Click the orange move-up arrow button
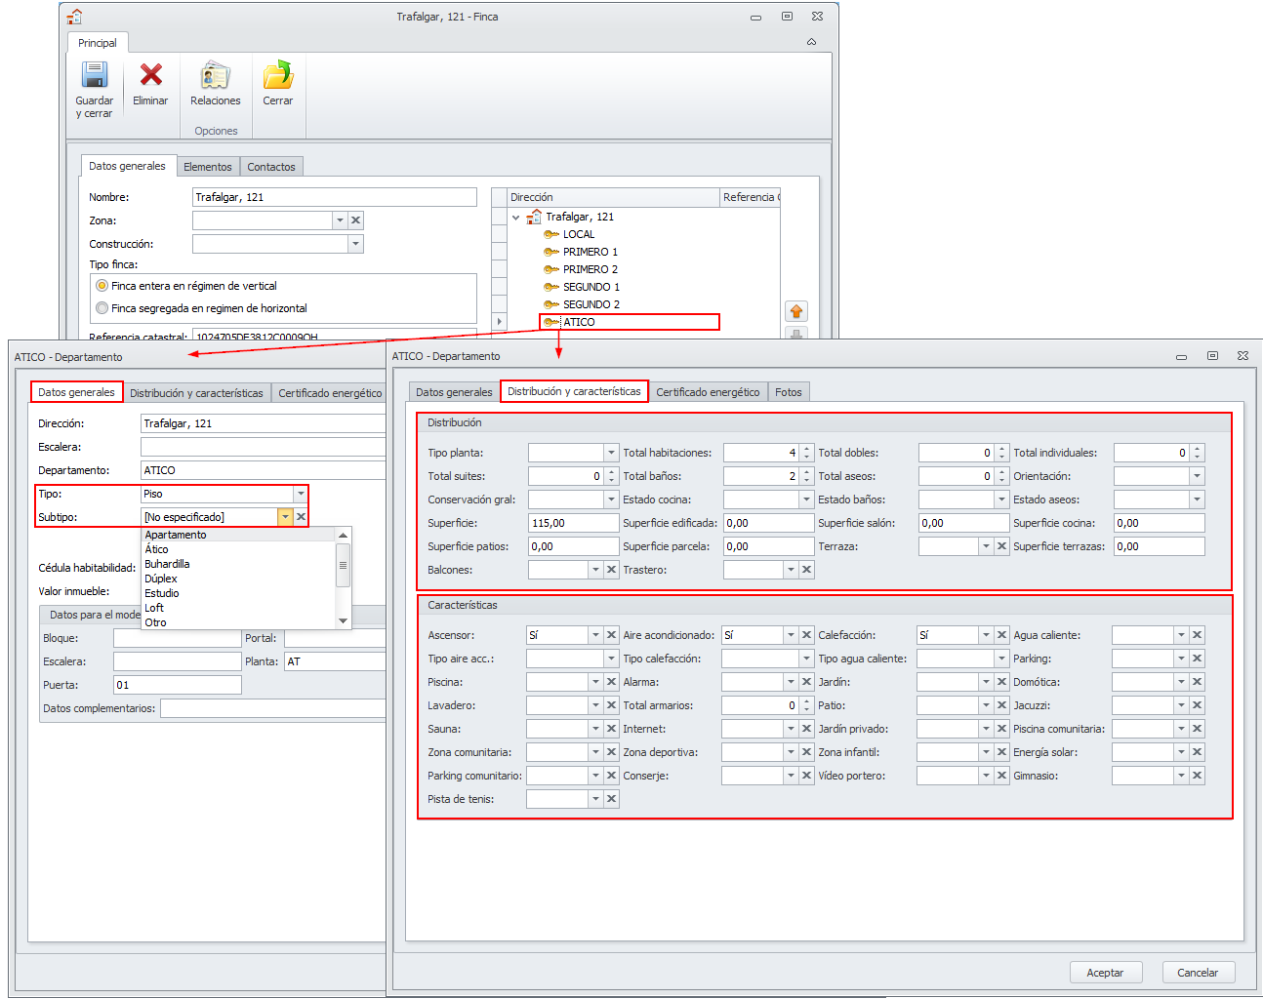Viewport: 1263px width, 999px height. [796, 311]
